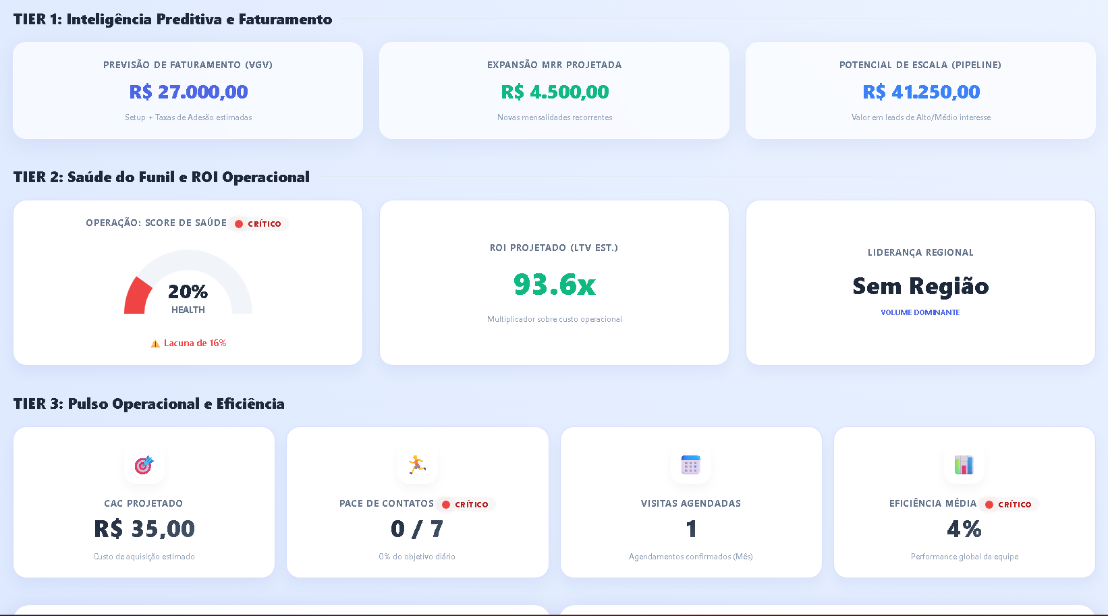This screenshot has height=616, width=1108.
Task: Click the Sem Região regional leadership text
Action: pyautogui.click(x=920, y=286)
